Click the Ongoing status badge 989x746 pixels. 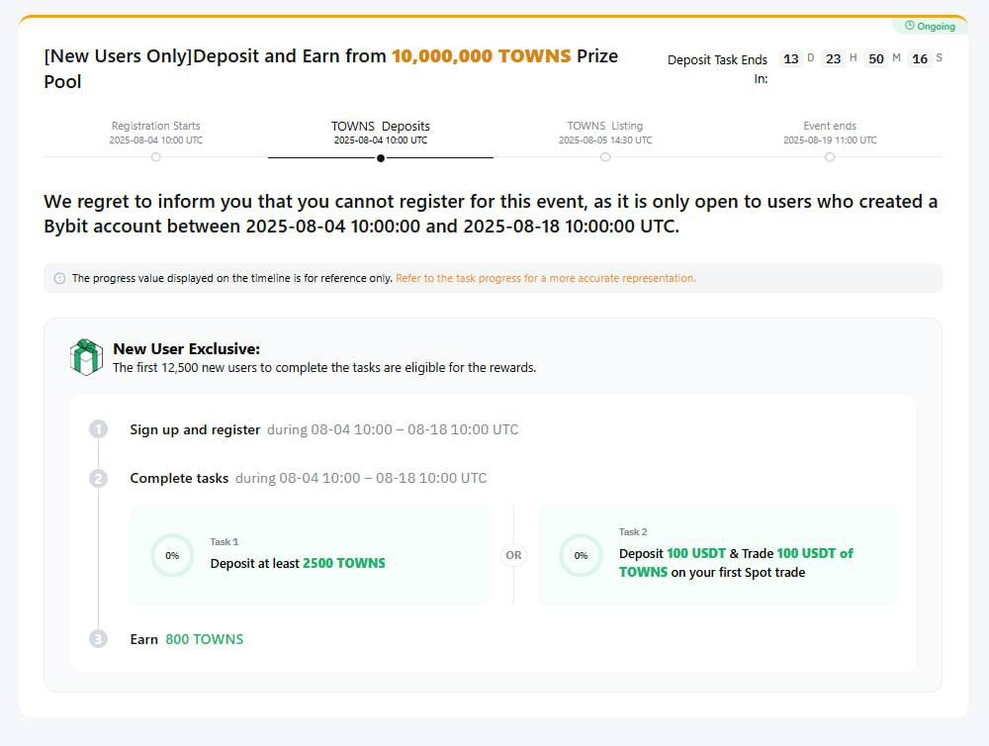tap(930, 26)
